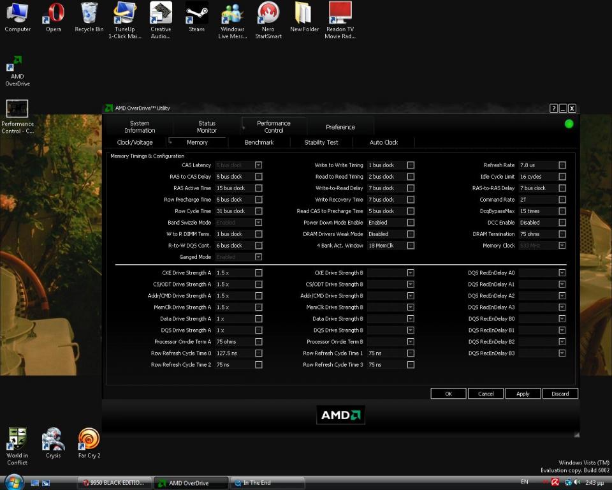Click the Switch Between Windows quick launch icon
Image resolution: width=612 pixels, height=490 pixels.
coord(46,483)
